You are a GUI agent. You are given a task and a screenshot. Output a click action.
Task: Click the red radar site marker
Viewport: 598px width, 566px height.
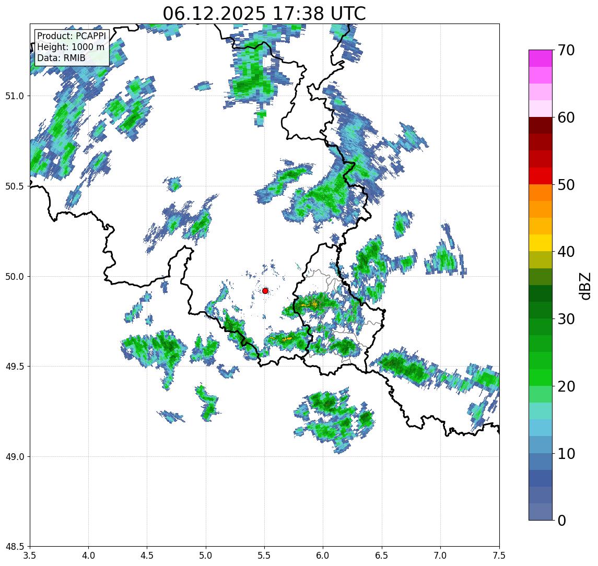tap(265, 291)
